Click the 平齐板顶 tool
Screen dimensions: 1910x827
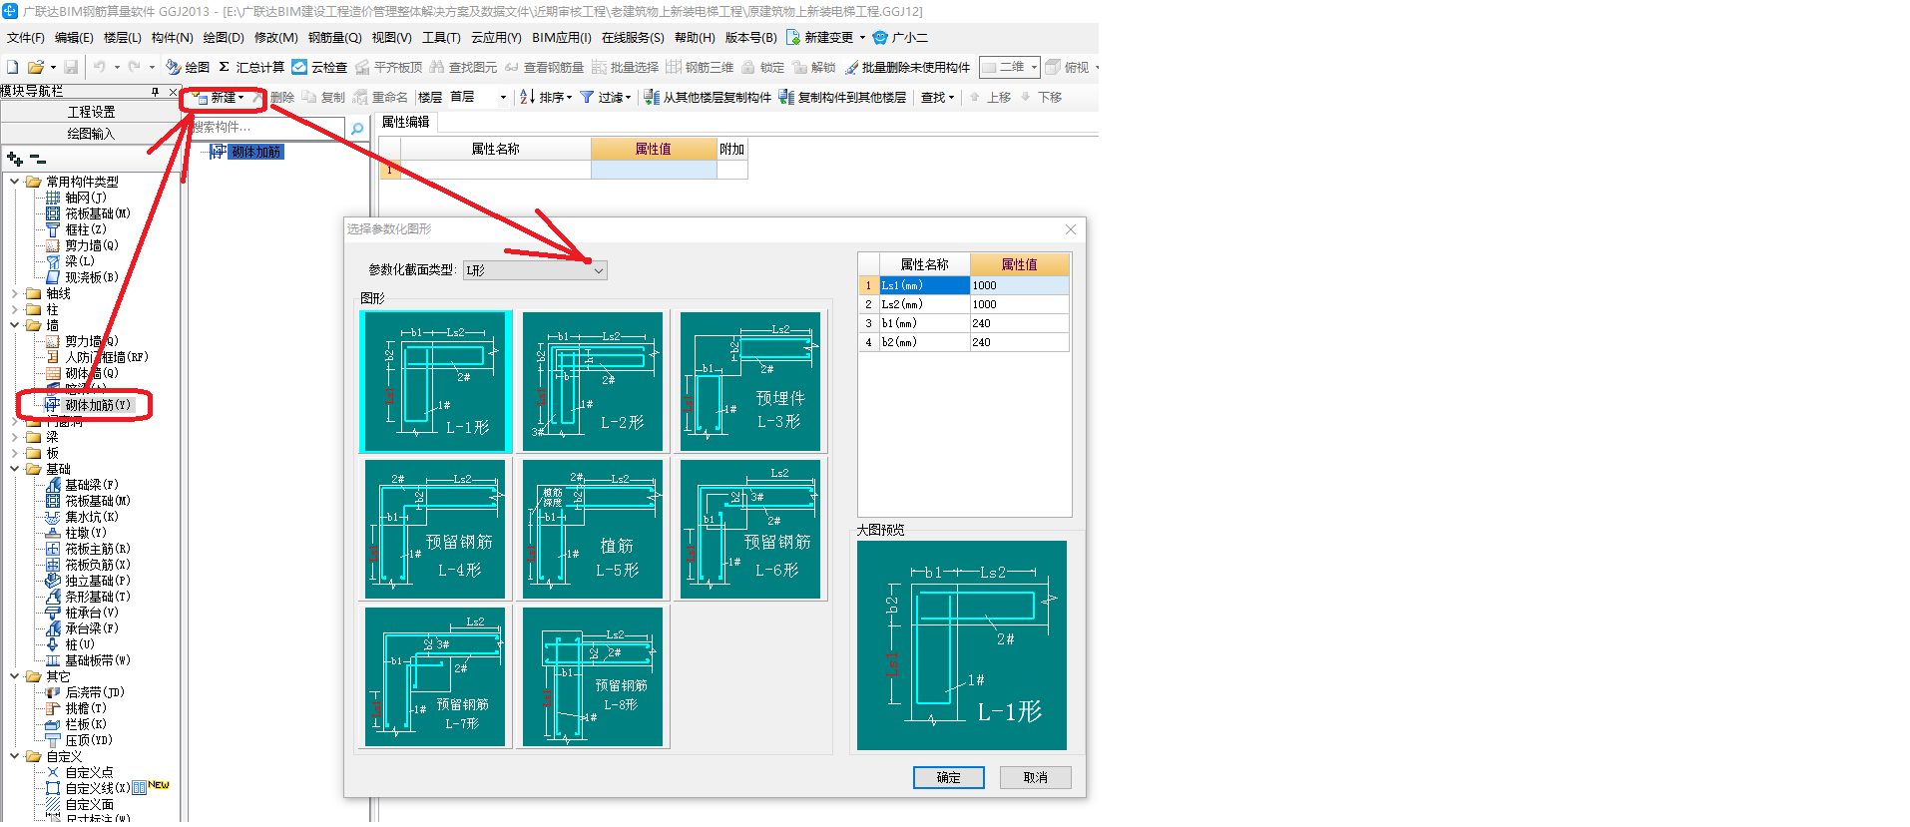(389, 67)
